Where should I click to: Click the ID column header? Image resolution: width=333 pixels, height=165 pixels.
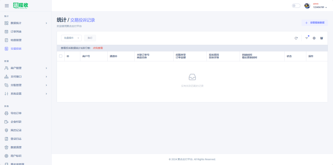coord(68,56)
